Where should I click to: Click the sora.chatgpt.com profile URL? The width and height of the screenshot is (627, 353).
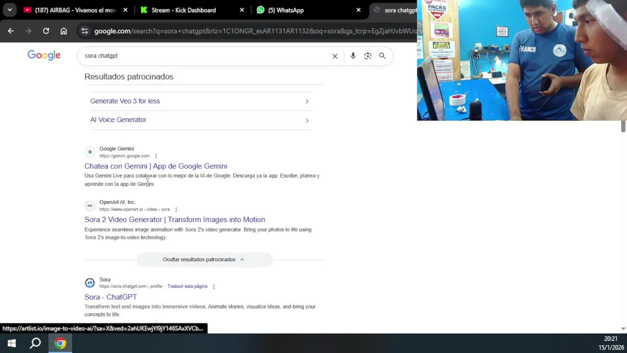(131, 286)
